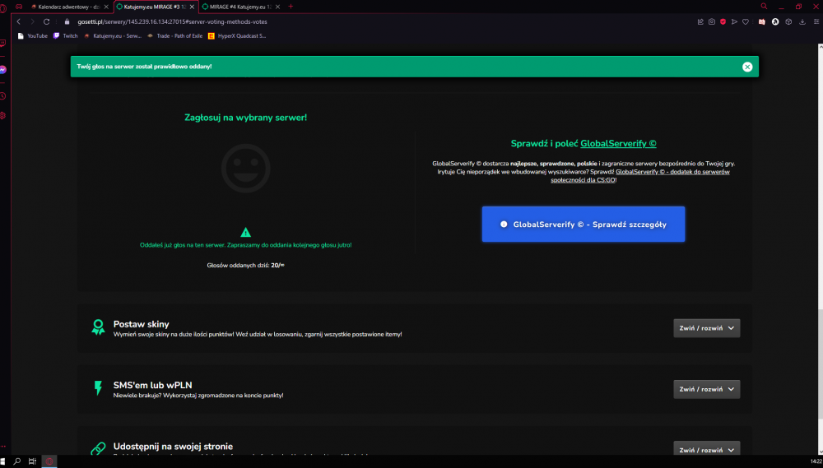
Task: Reload the current page
Action: tap(46, 21)
